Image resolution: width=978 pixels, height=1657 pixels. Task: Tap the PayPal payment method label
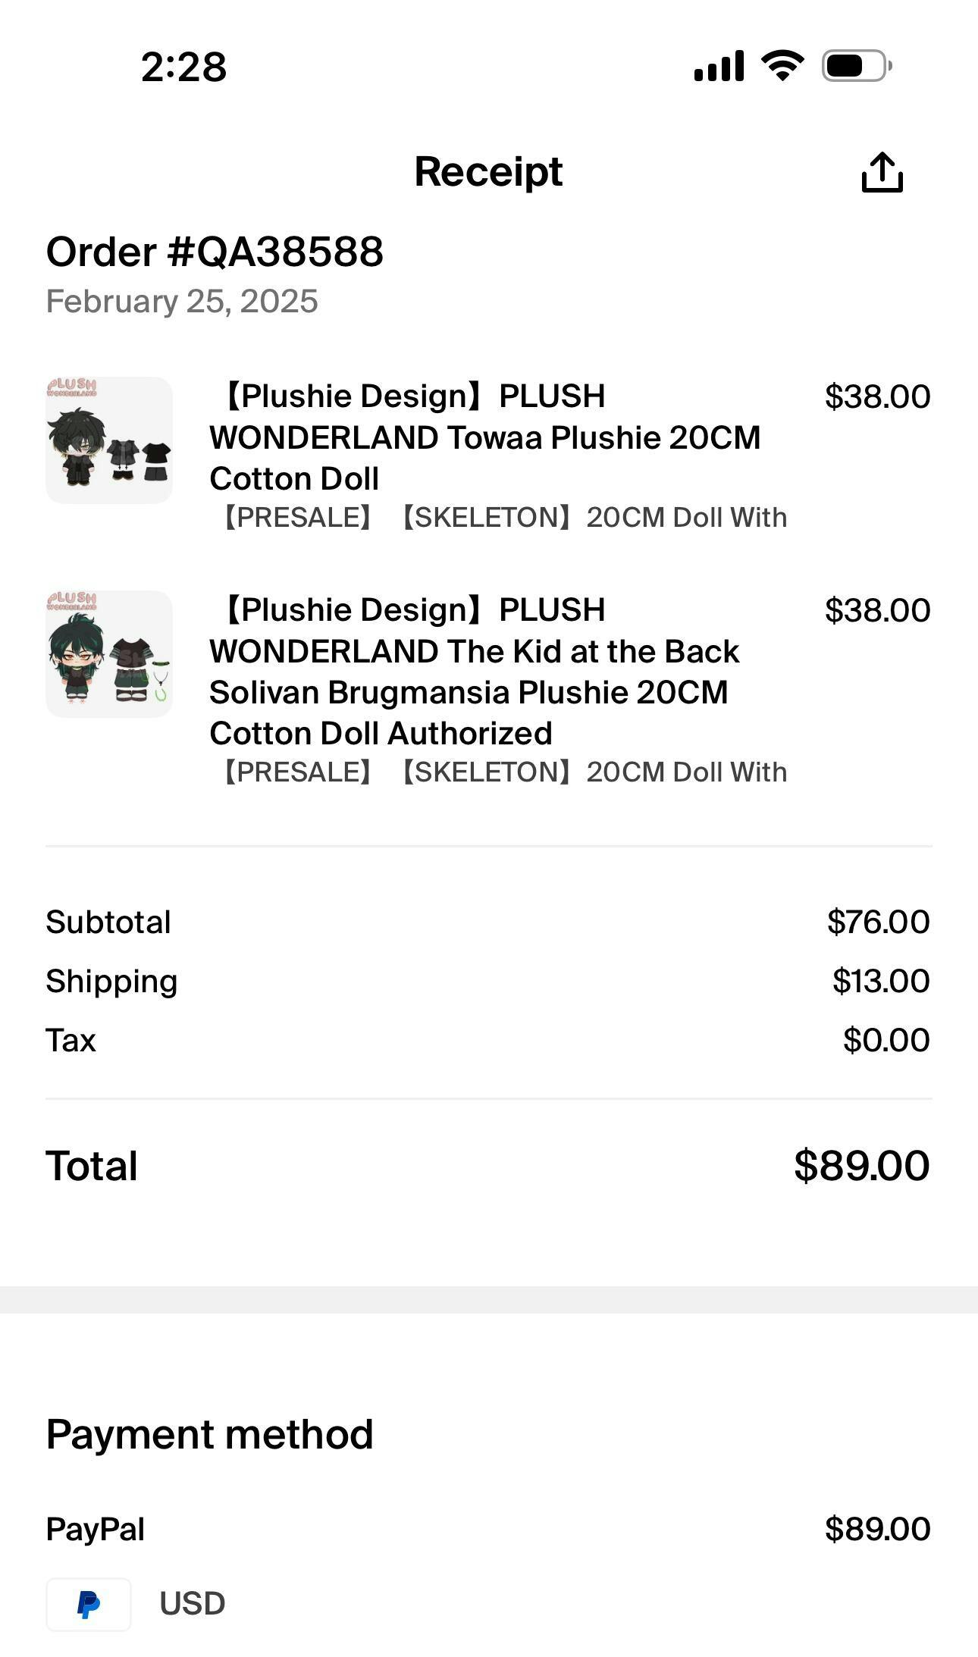96,1529
